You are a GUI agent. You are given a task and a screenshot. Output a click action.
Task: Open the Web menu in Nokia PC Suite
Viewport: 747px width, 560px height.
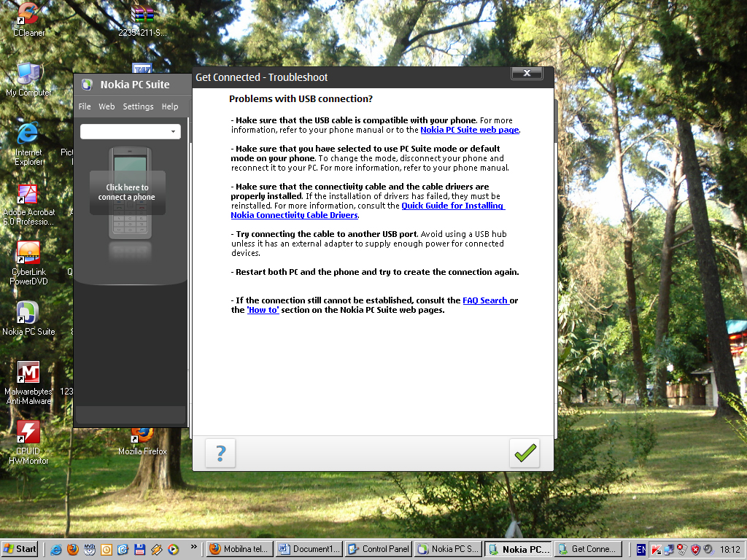107,106
